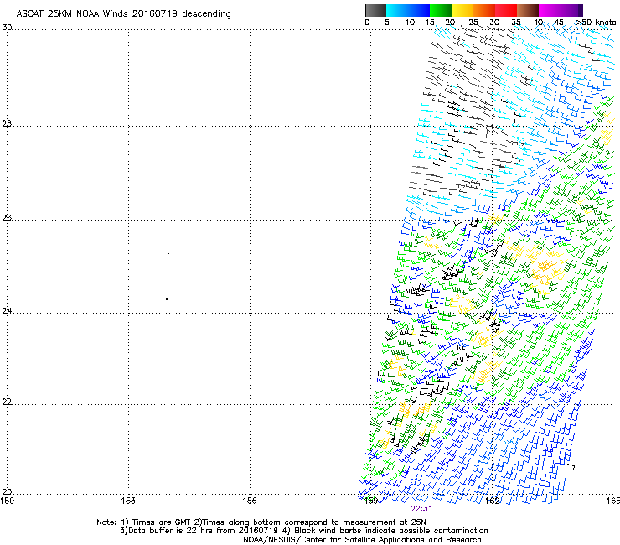Screen dimensions: 620x545
Task: Click longitude label '156' on bottom axis
Action: (250, 501)
